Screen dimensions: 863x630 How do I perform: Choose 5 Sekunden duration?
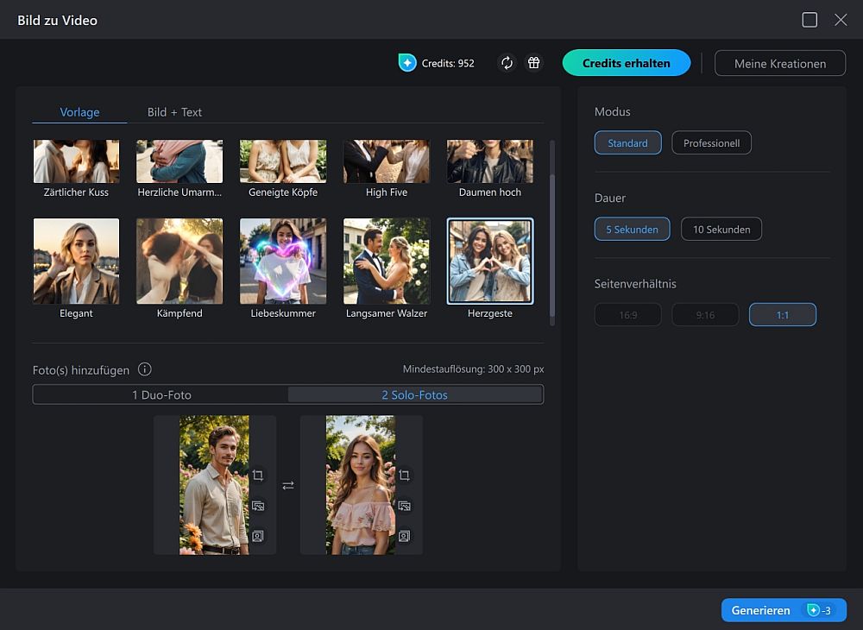(x=633, y=230)
